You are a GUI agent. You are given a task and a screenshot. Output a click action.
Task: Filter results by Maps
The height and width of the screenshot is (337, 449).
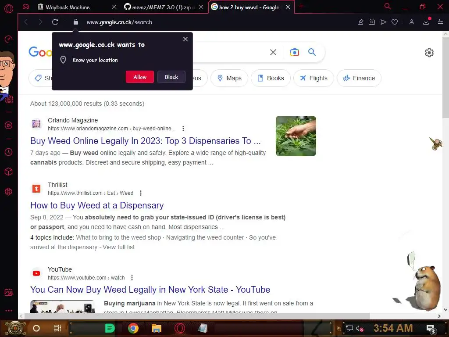pos(229,78)
